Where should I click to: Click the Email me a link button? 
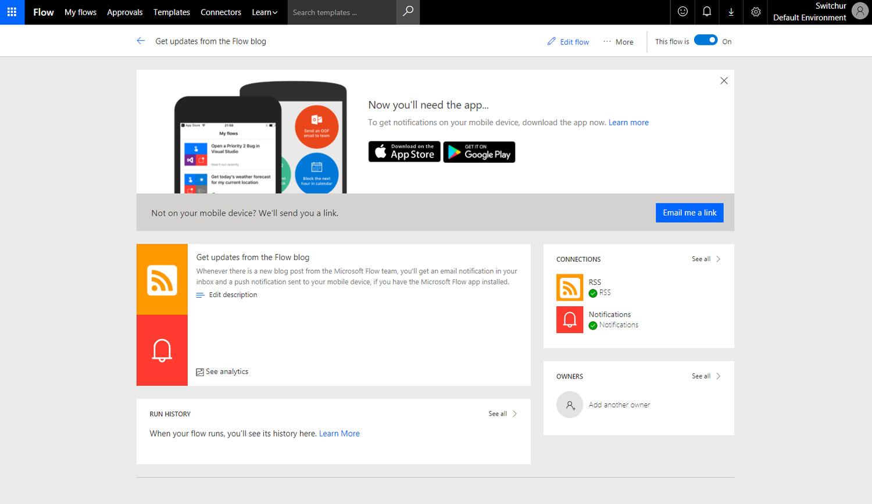(x=689, y=212)
